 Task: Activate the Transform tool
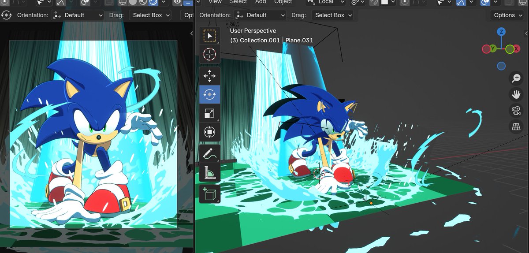click(x=209, y=132)
